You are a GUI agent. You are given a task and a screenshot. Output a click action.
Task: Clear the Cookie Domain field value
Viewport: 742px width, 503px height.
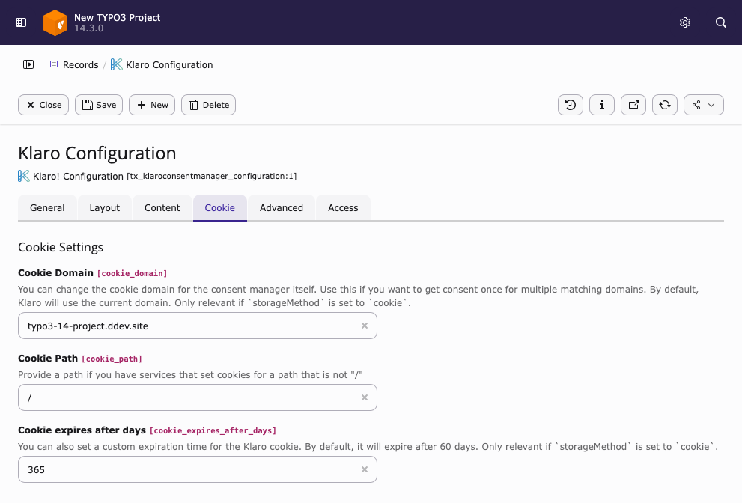[365, 326]
